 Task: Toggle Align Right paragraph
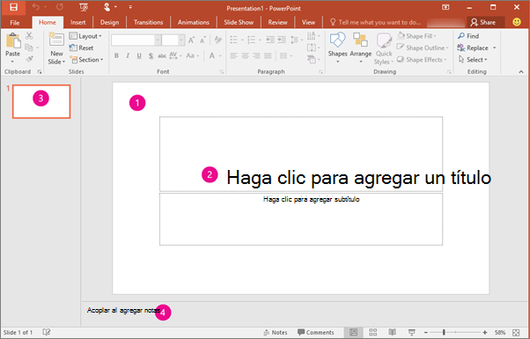coord(256,55)
